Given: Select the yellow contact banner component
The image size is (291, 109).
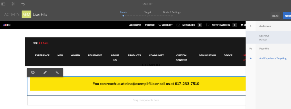Looking at the screenshot, I should coord(138,84).
